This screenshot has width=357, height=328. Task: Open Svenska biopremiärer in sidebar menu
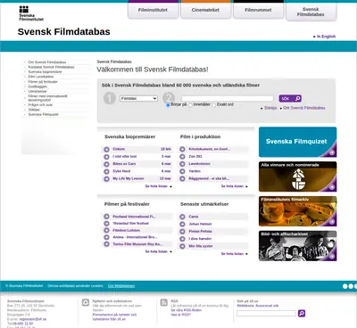click(x=45, y=72)
